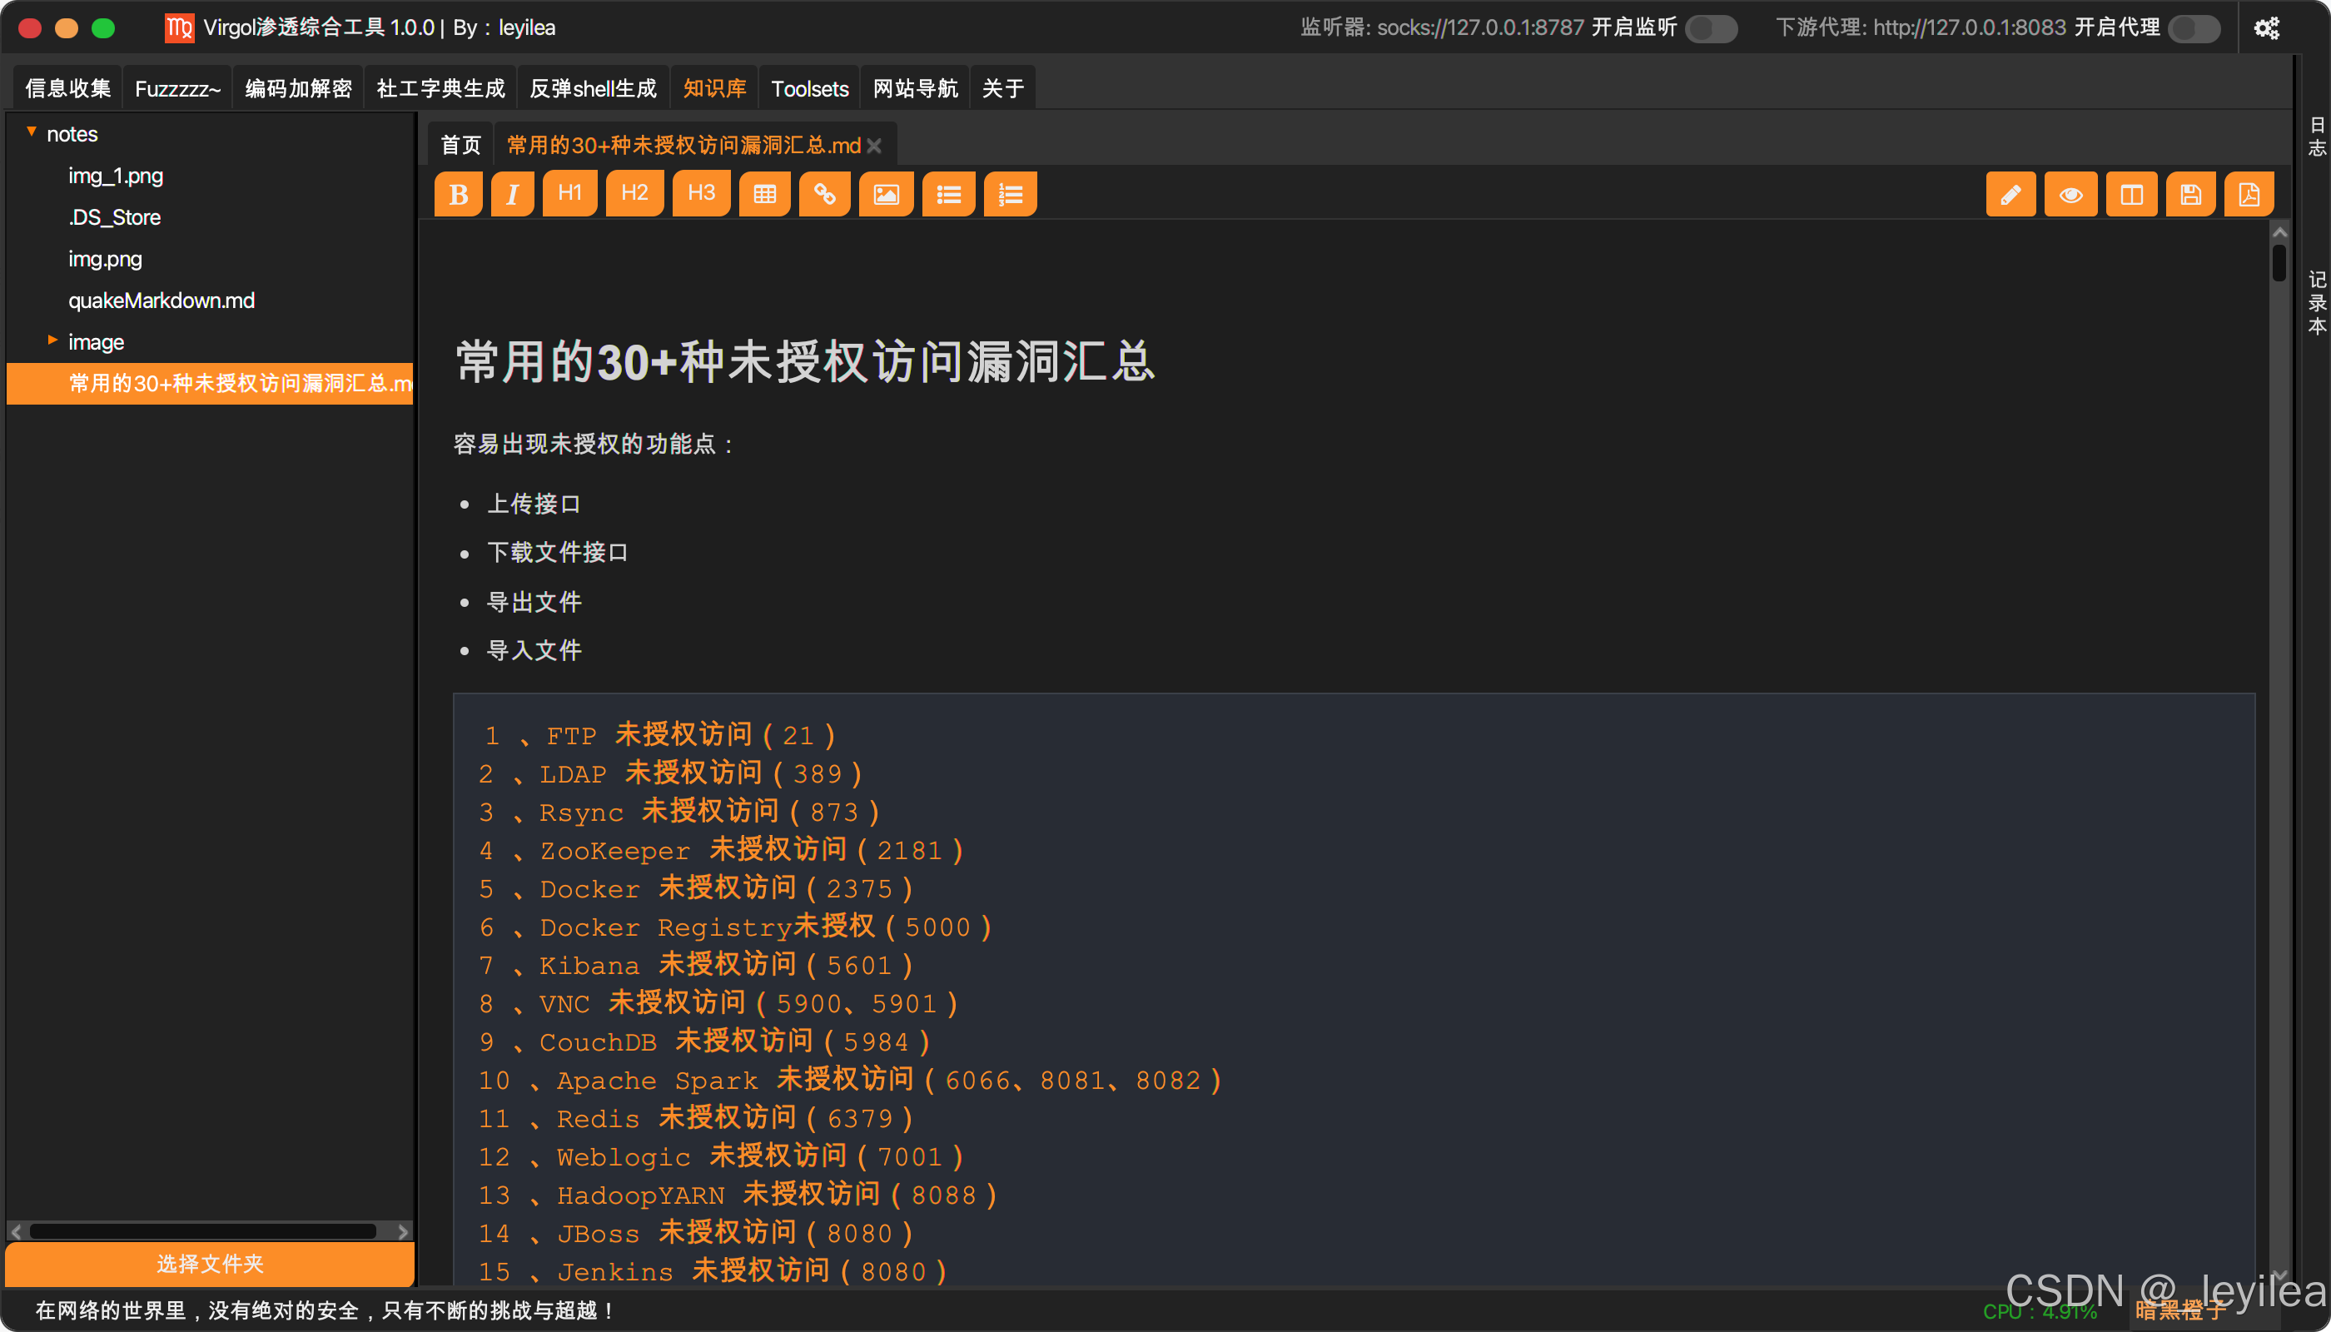Screen dimensions: 2331x1332
Task: Click the 选择文件夹 button
Action: coord(210,1264)
